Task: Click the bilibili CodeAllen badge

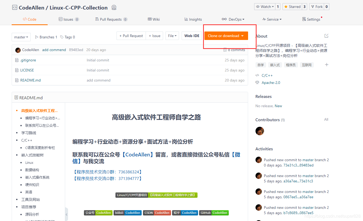Action: point(128,213)
